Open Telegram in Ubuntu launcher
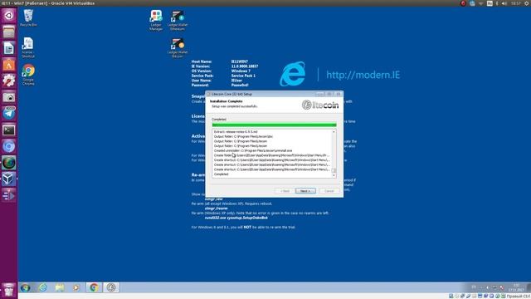531x299 pixels. pyautogui.click(x=9, y=113)
